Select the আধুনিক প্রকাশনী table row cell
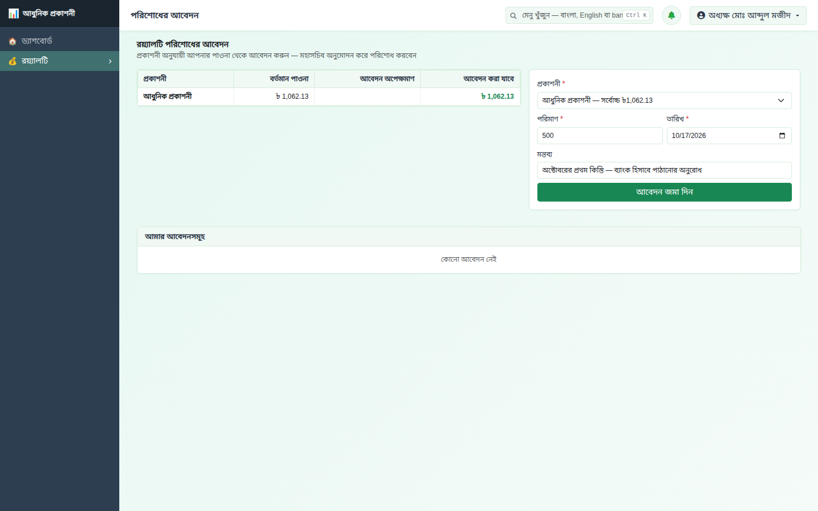The height and width of the screenshot is (511, 818). click(186, 97)
